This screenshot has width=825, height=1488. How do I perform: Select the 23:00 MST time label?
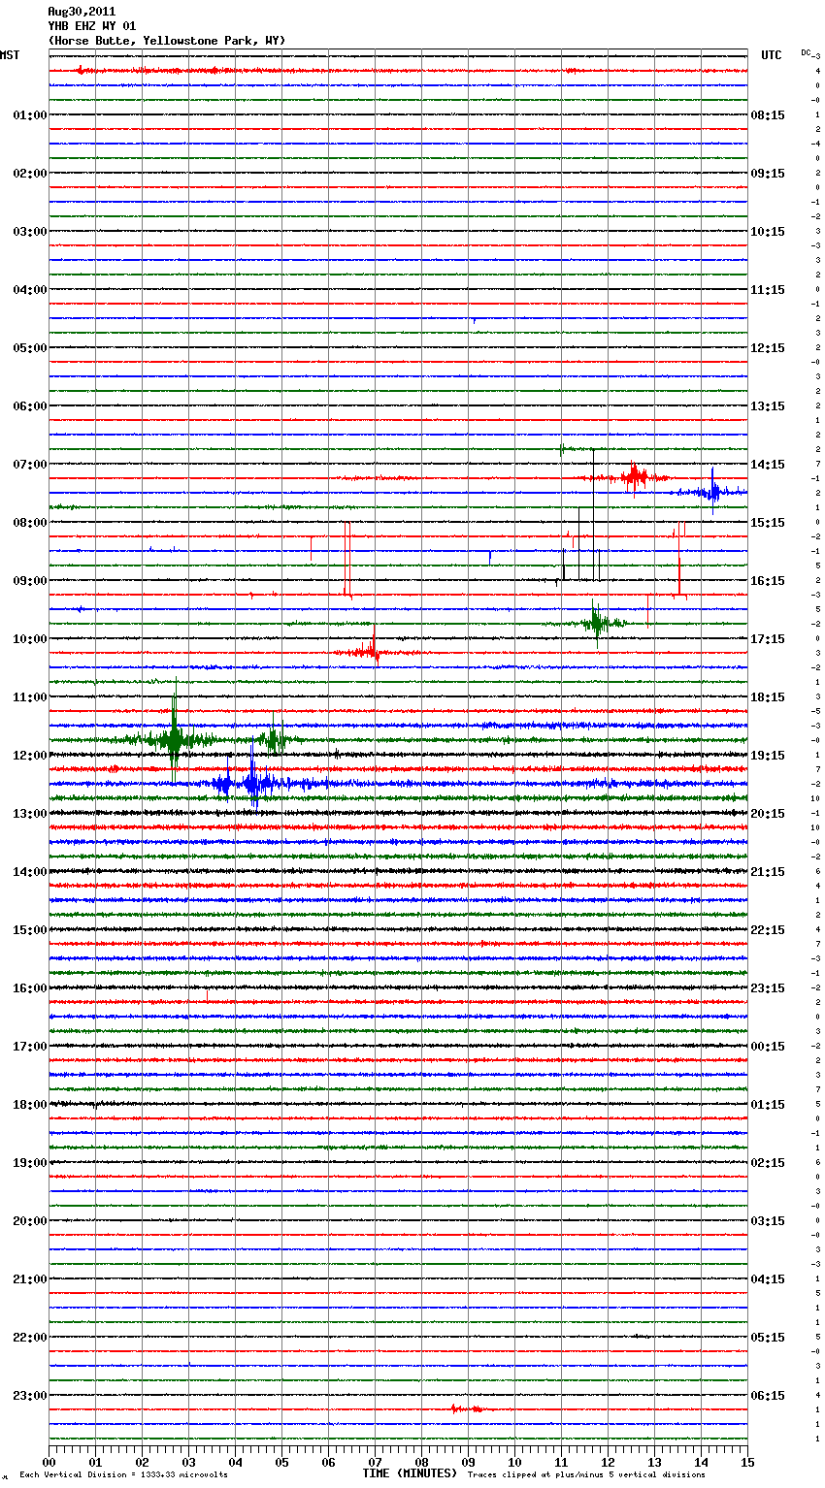point(29,1396)
